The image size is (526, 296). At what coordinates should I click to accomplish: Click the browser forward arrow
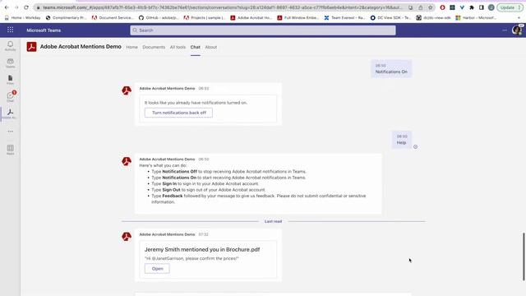(x=16, y=7)
